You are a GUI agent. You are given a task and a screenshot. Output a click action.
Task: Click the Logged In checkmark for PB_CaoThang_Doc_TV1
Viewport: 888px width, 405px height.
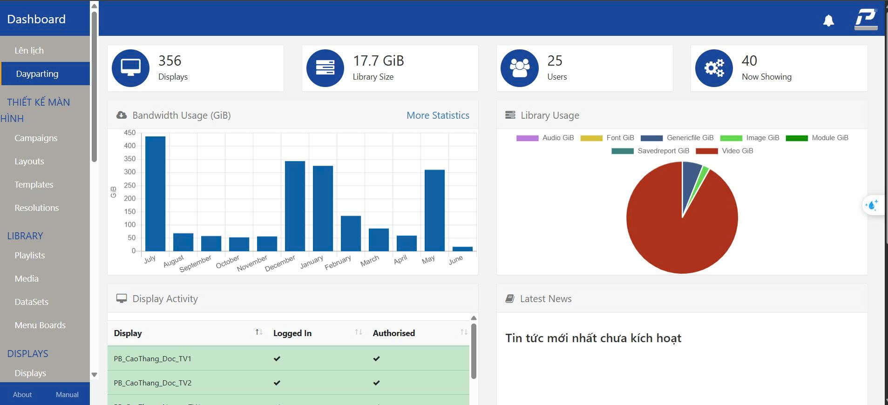tap(277, 358)
